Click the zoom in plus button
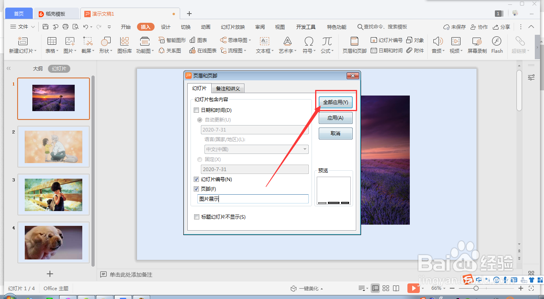Screen dimensions: 544x299 (521, 288)
